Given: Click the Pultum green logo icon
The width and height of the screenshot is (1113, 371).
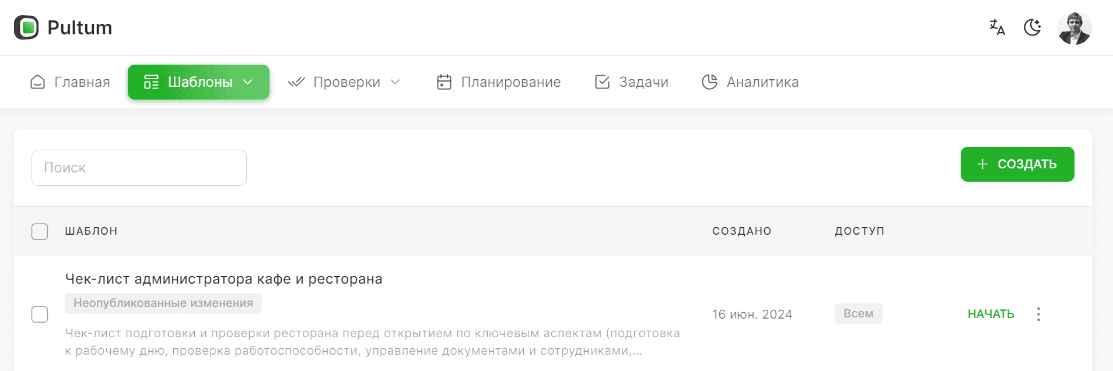Looking at the screenshot, I should (26, 27).
